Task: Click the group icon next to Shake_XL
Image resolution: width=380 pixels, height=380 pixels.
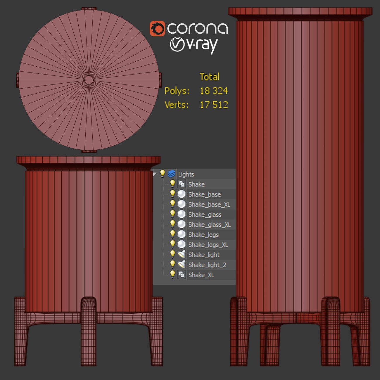Action: coord(182,274)
